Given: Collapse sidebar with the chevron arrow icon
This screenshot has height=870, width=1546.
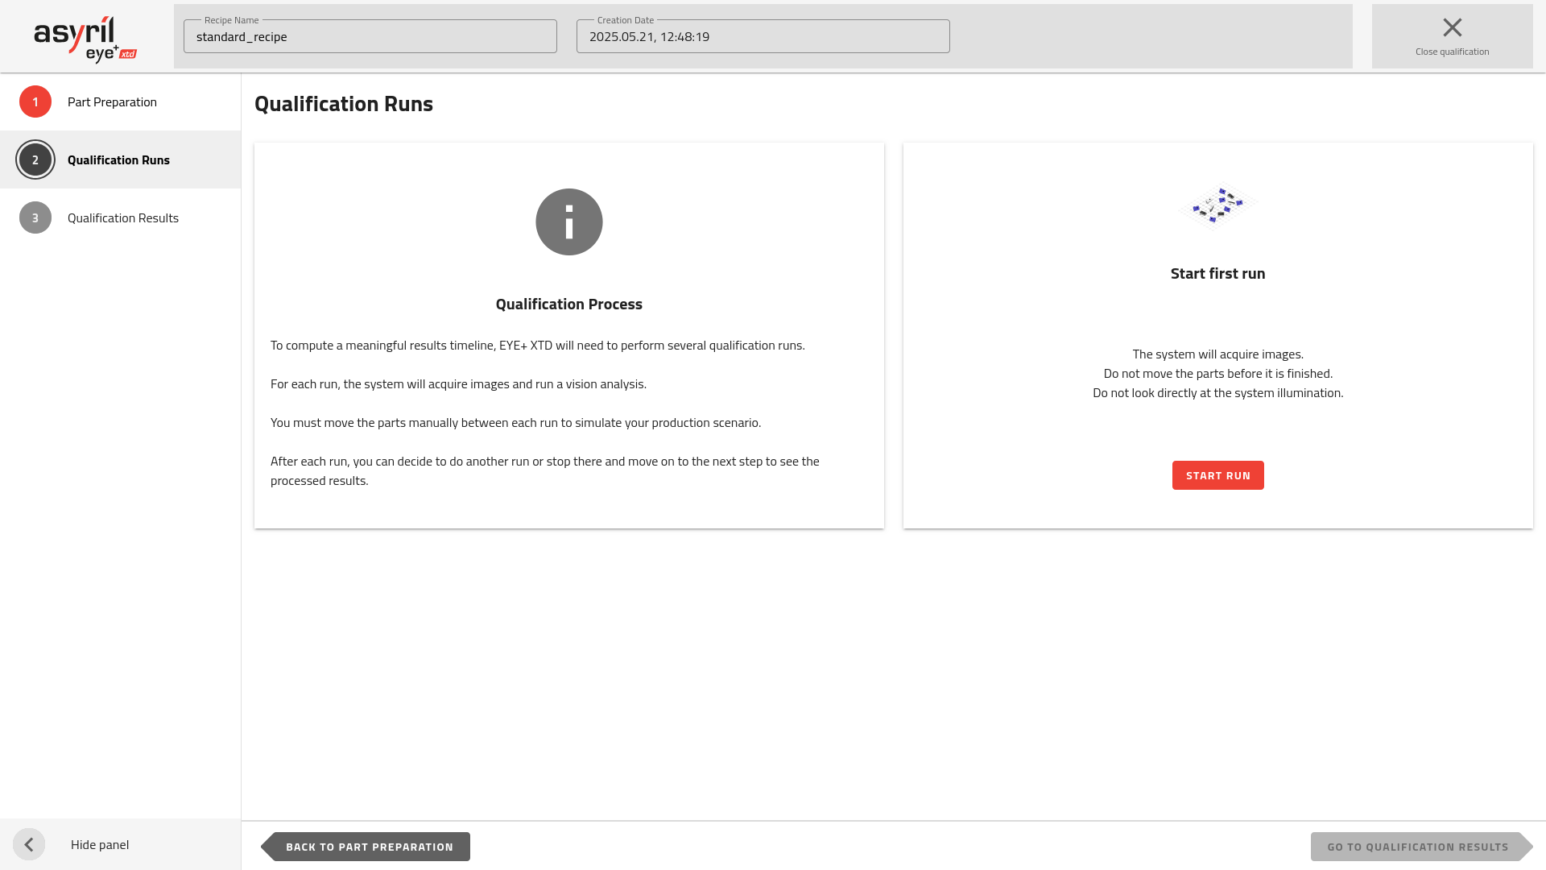Looking at the screenshot, I should tap(29, 844).
